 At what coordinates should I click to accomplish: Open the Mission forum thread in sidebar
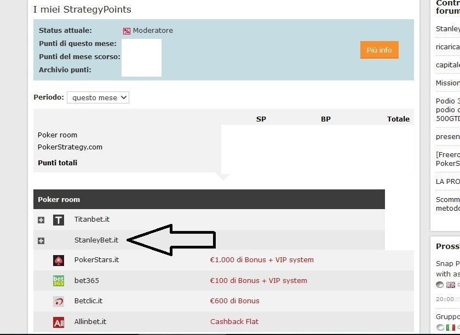pos(448,83)
